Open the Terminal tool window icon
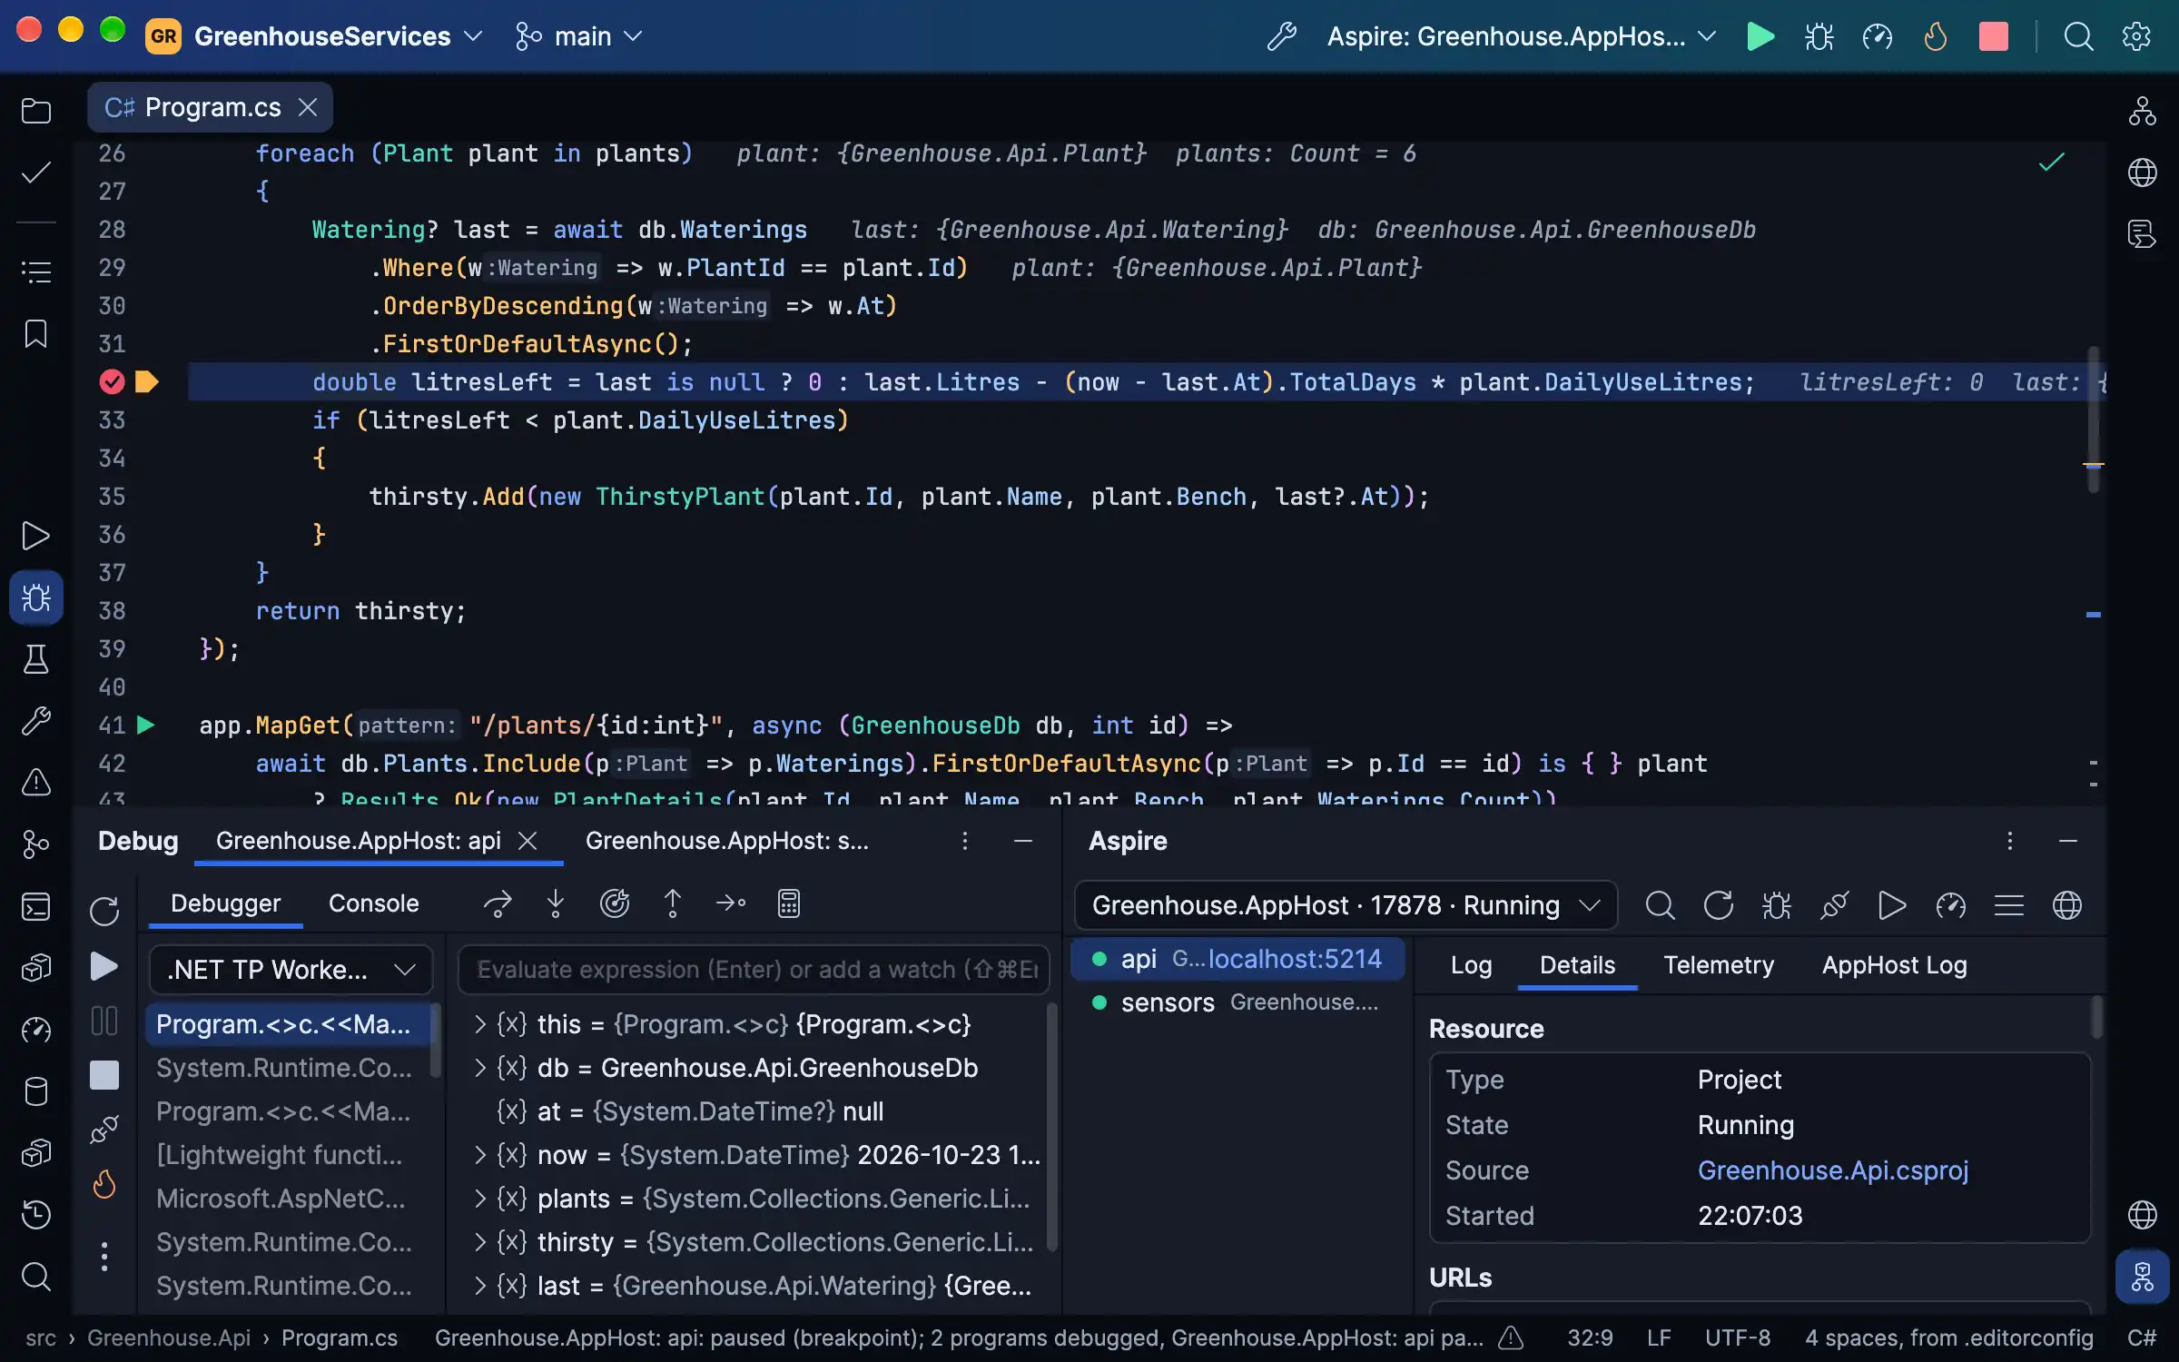 coord(36,906)
